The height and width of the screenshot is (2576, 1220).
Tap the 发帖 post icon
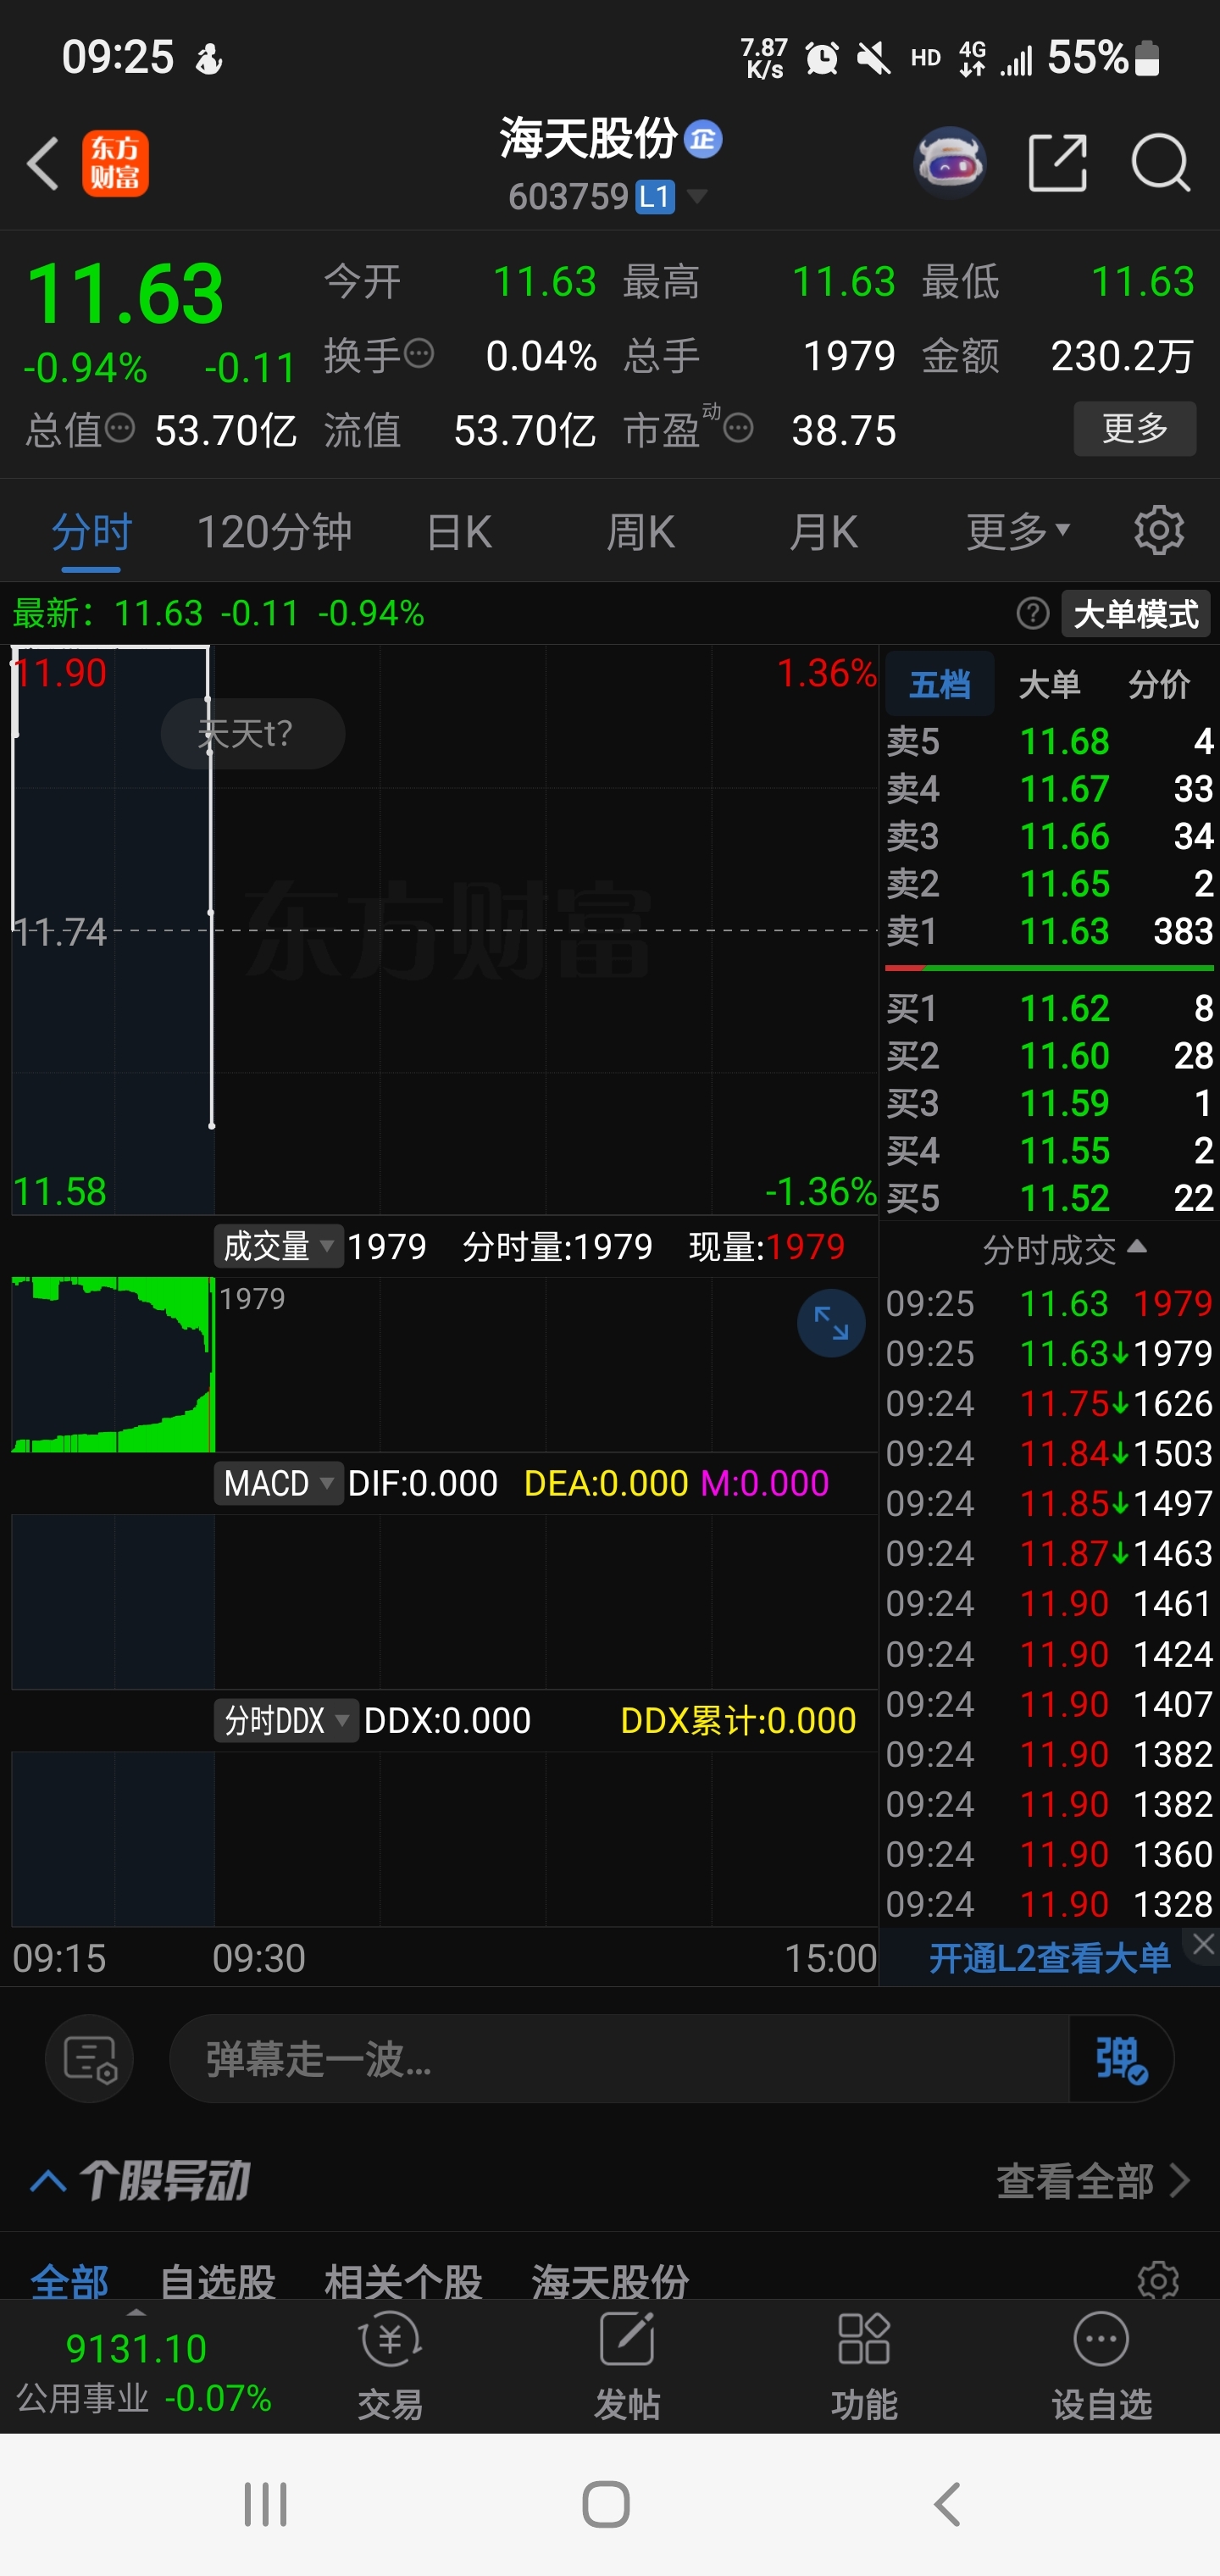pyautogui.click(x=627, y=2366)
